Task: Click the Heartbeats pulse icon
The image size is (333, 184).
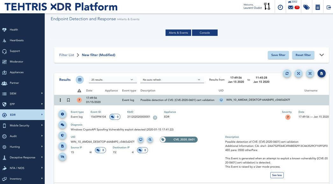Action: click(4, 40)
